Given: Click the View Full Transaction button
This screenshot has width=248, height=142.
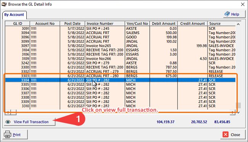Looking at the screenshot, I should click(x=30, y=122).
